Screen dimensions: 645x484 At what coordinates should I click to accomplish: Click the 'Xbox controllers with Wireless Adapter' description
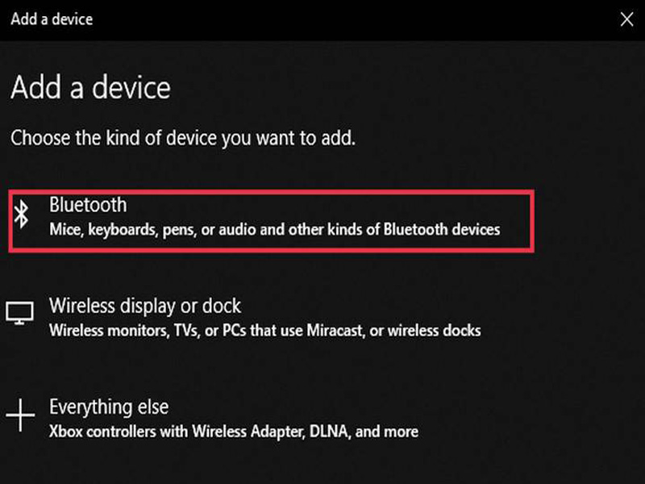(234, 432)
